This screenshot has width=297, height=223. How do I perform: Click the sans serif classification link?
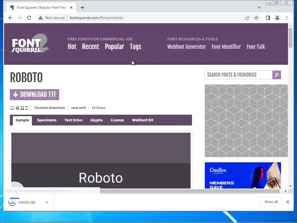pyautogui.click(x=78, y=108)
